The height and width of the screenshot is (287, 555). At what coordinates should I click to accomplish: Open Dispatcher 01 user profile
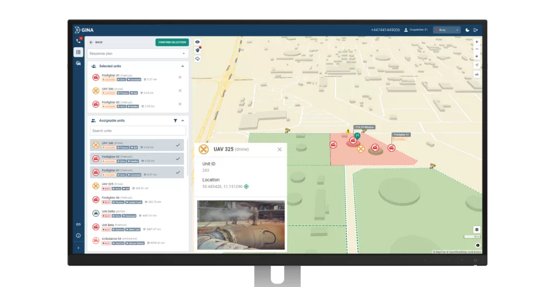point(416,30)
